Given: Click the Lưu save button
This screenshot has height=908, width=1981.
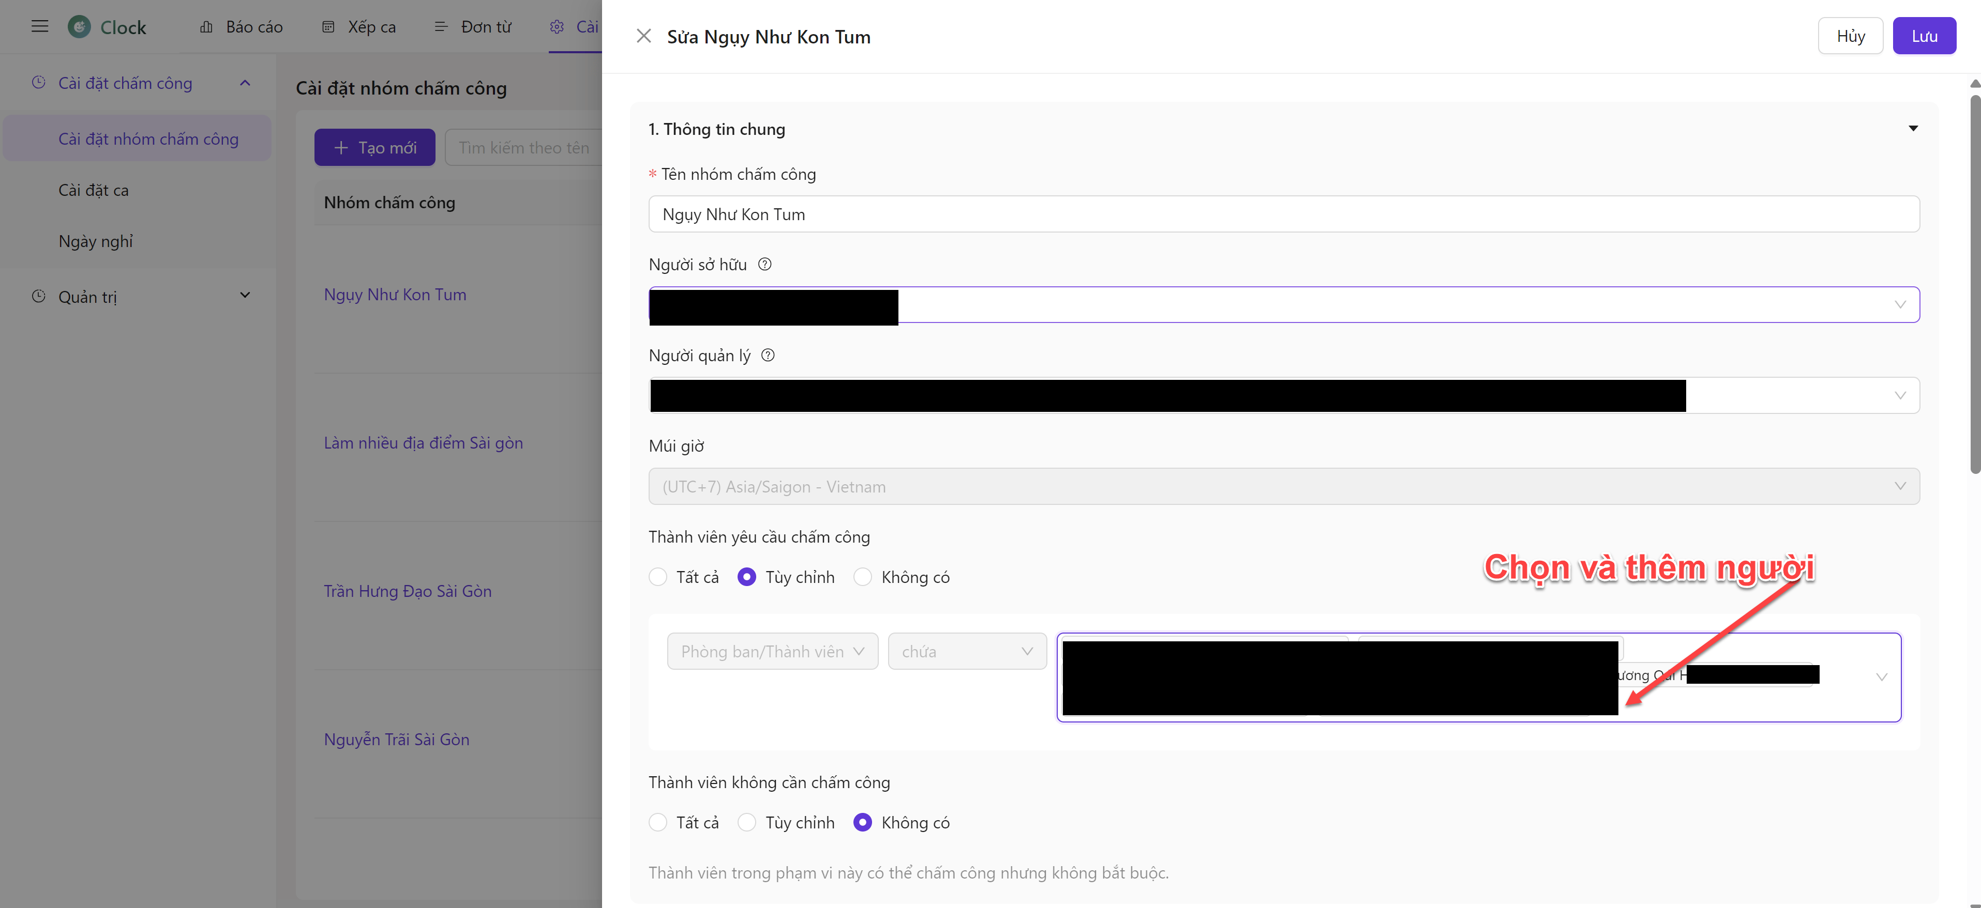Looking at the screenshot, I should click(x=1923, y=36).
